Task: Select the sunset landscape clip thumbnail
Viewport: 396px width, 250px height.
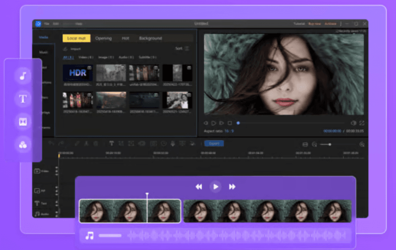Action: [x=111, y=100]
